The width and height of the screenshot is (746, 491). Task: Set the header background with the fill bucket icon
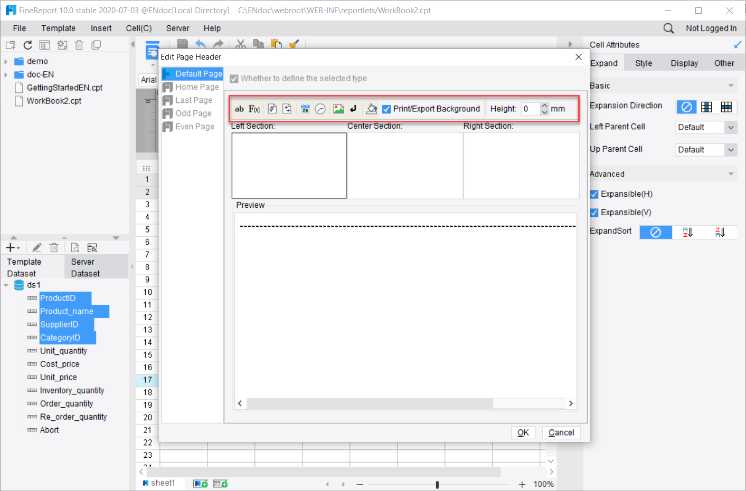pyautogui.click(x=372, y=109)
